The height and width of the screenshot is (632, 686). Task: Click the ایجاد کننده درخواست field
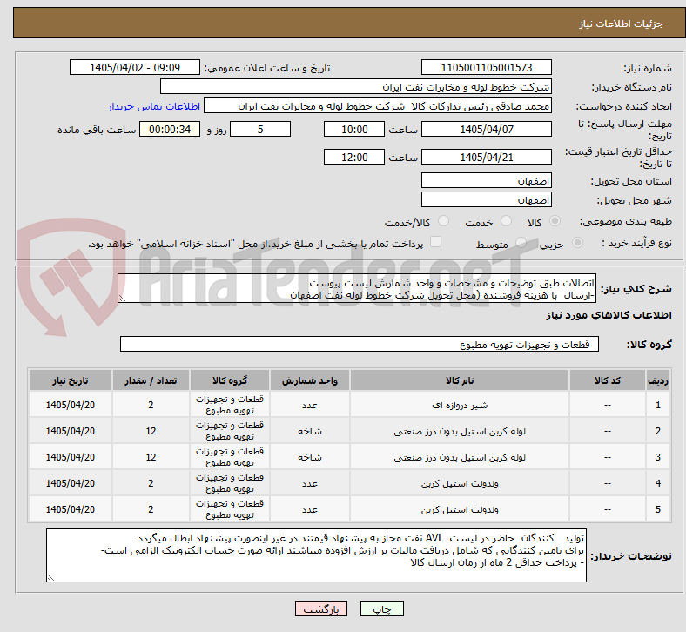(x=378, y=106)
